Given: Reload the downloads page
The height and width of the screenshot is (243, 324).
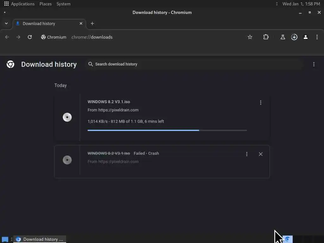Looking at the screenshot, I should tap(30, 37).
